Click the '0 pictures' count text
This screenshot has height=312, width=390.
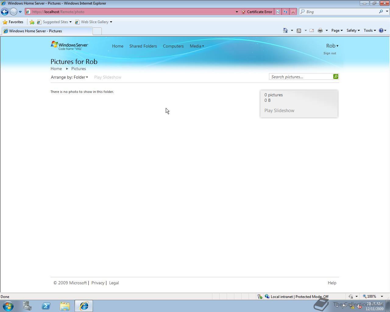coord(274,95)
